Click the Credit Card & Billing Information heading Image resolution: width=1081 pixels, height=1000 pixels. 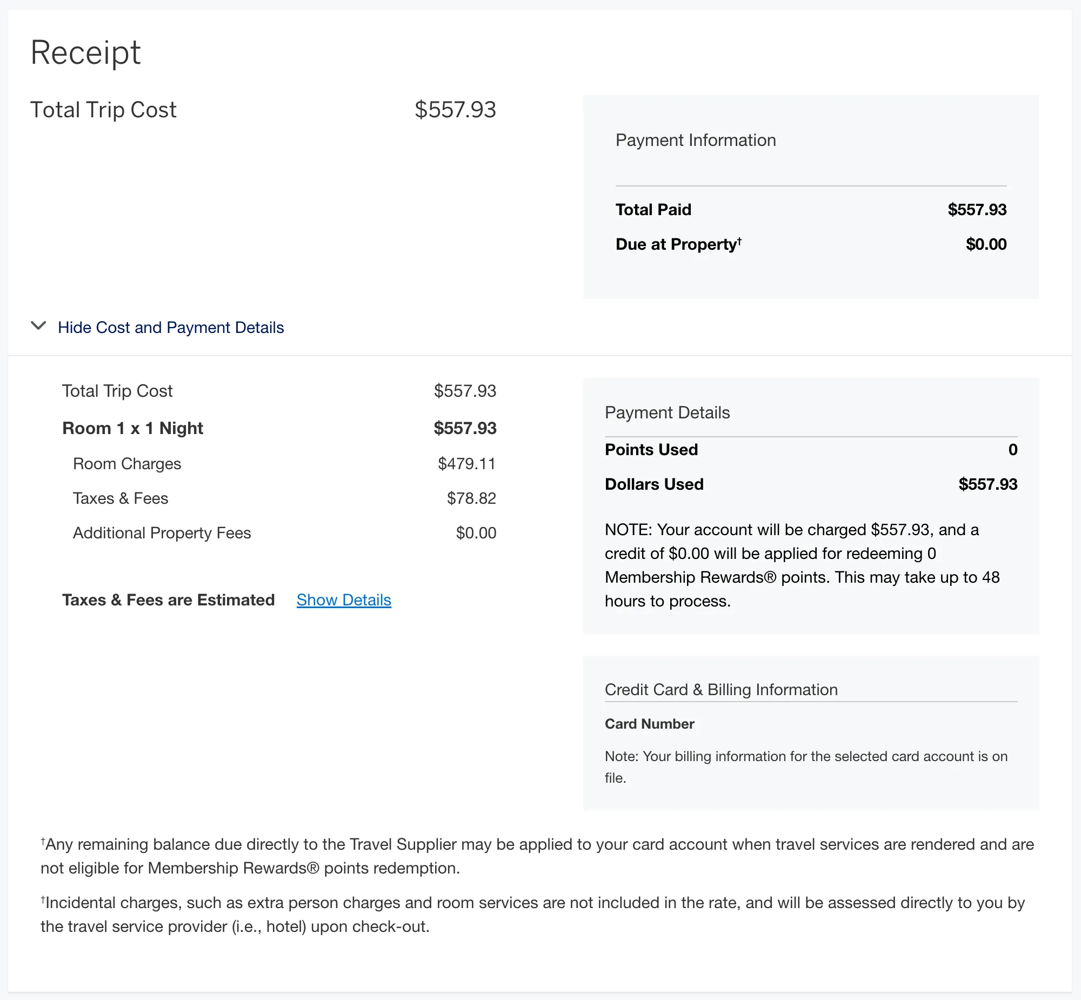[x=720, y=689]
